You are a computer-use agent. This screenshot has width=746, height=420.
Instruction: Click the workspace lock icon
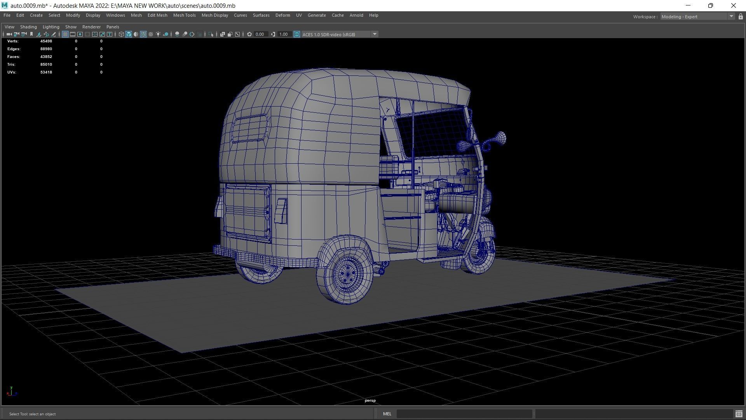click(741, 17)
